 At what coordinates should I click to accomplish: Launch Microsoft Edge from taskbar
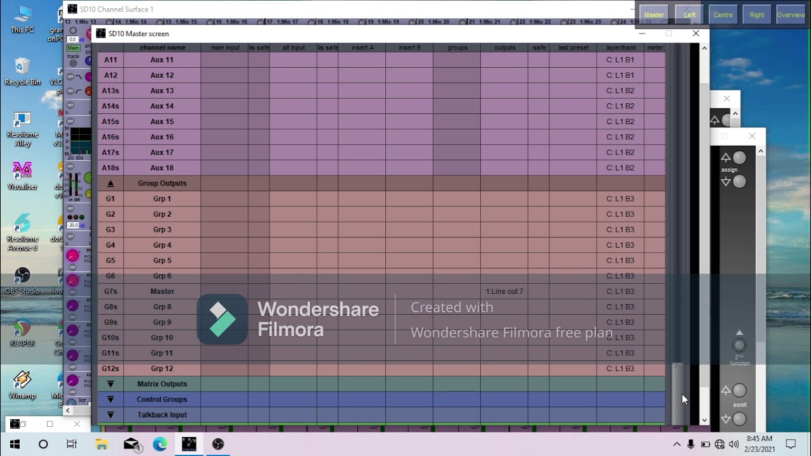[x=160, y=444]
